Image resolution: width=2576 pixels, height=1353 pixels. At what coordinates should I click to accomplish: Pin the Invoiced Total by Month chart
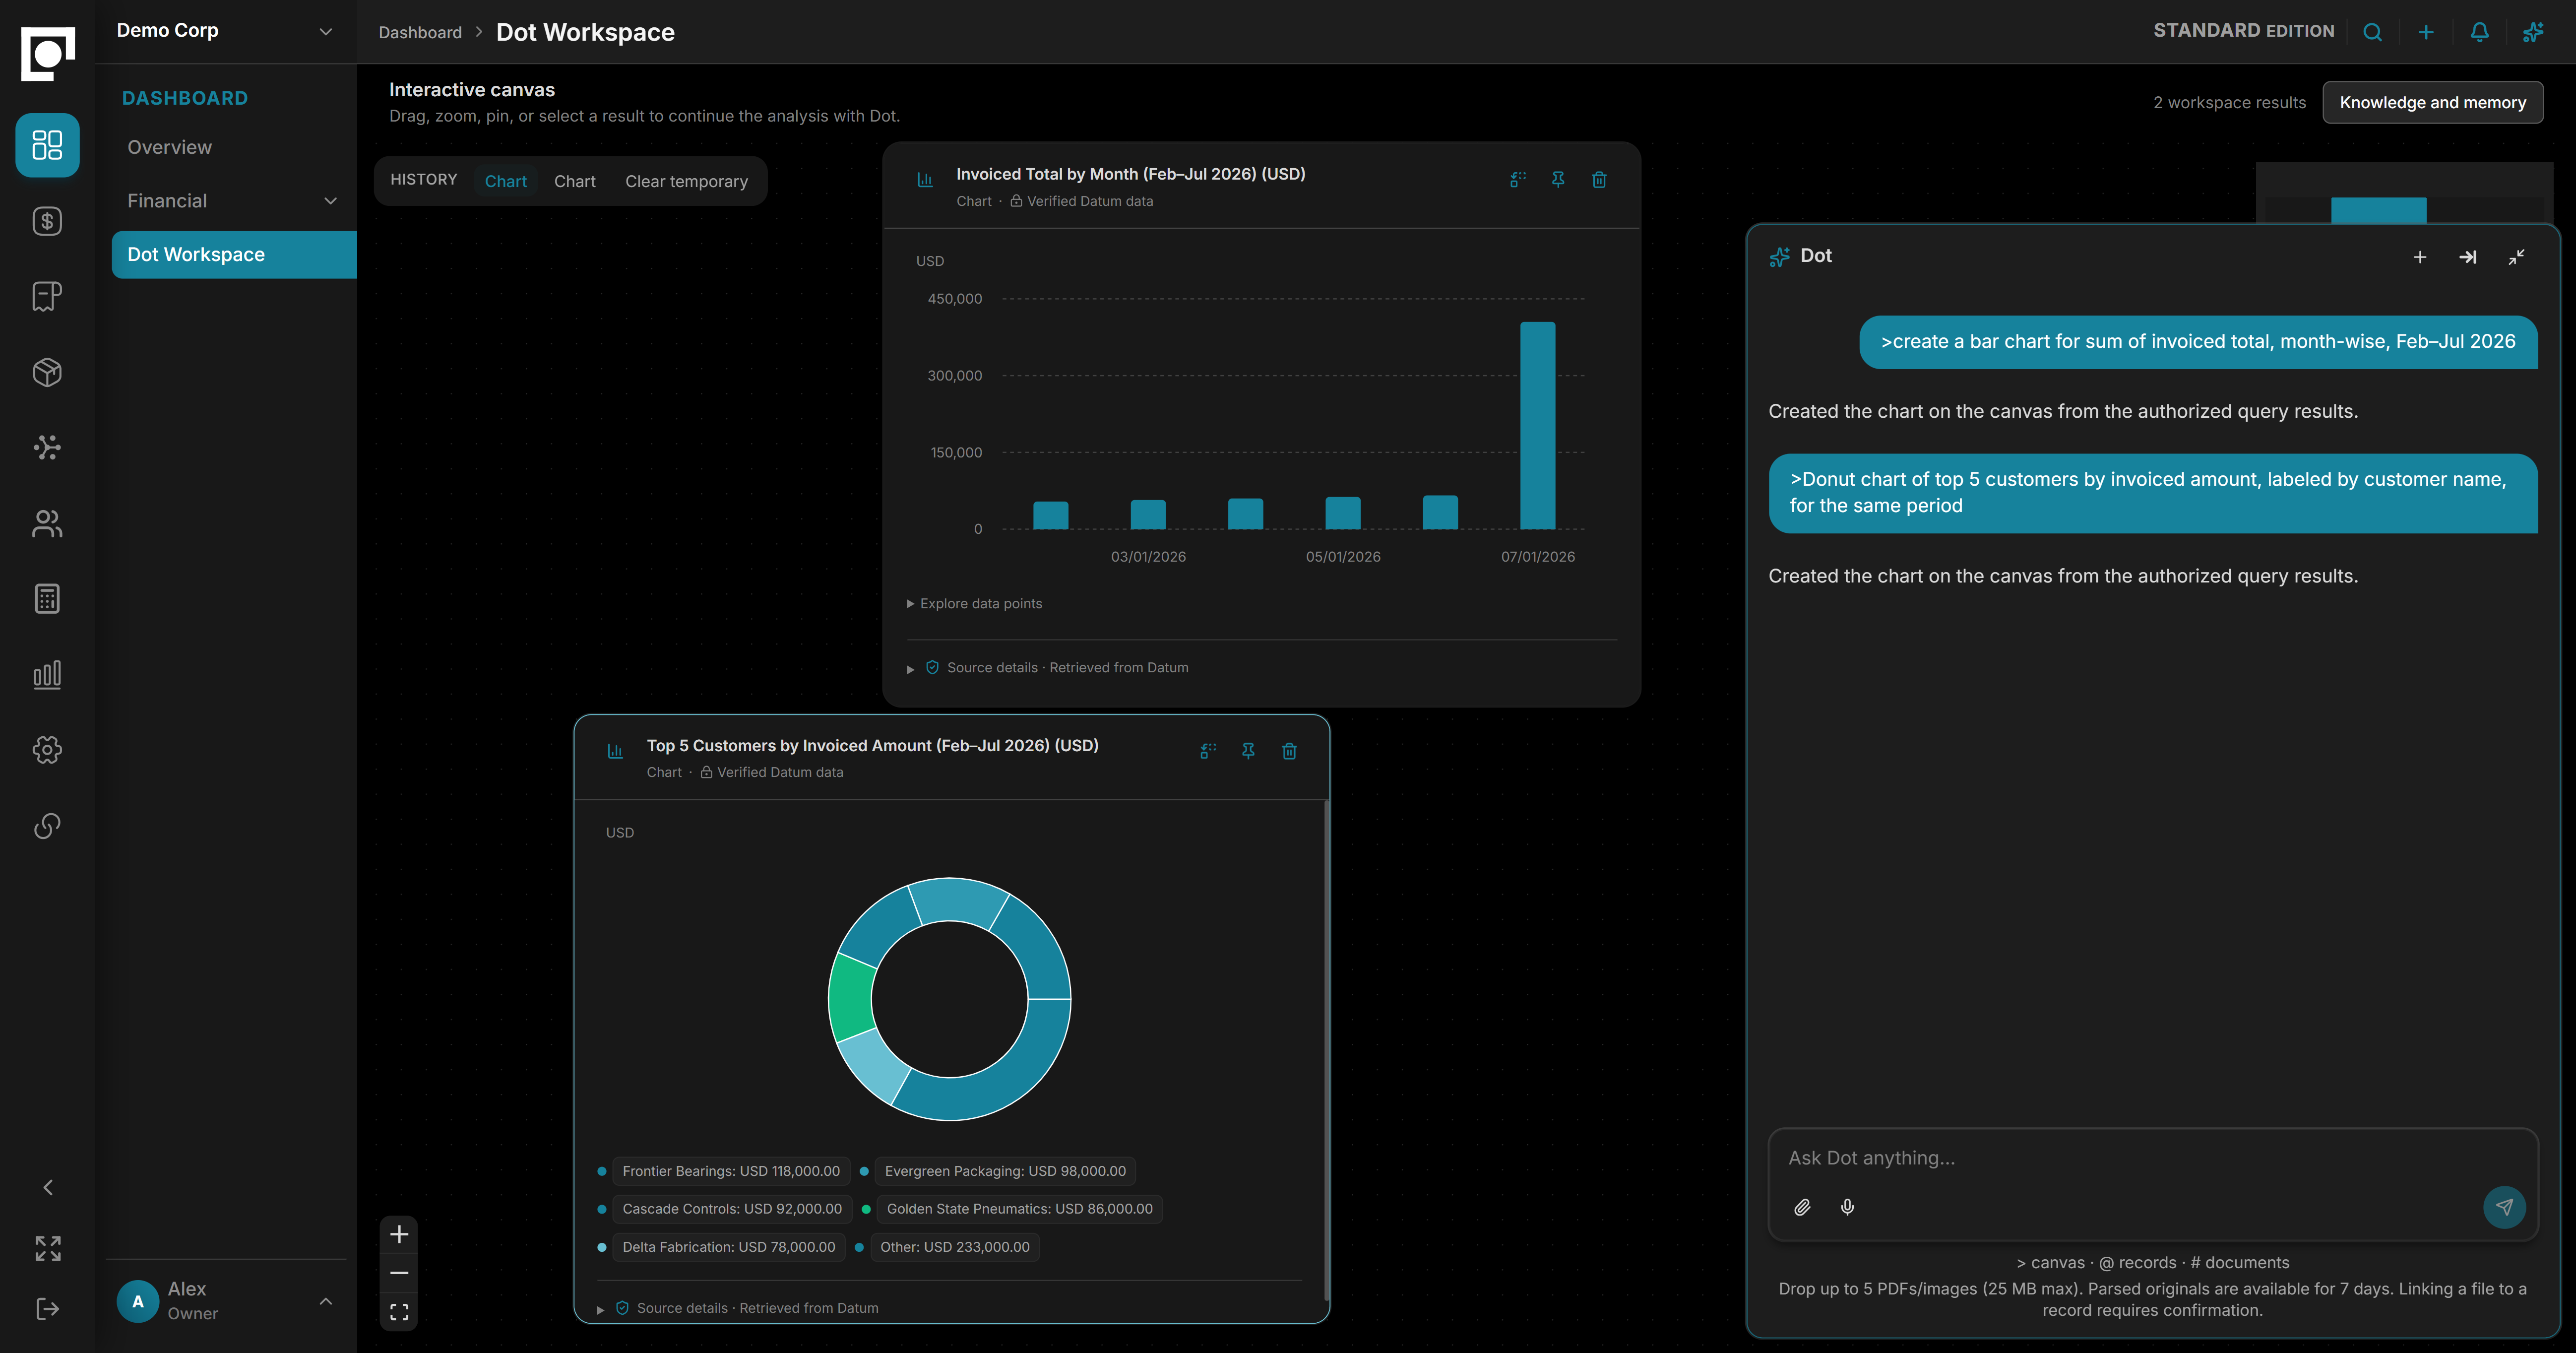1558,179
